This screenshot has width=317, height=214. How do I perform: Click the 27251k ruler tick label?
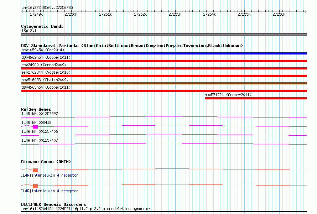tap(105, 14)
